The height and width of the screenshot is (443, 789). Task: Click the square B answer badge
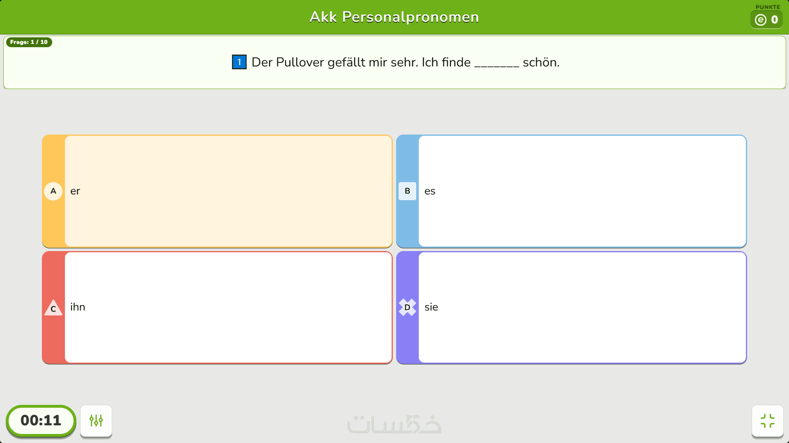tap(407, 191)
